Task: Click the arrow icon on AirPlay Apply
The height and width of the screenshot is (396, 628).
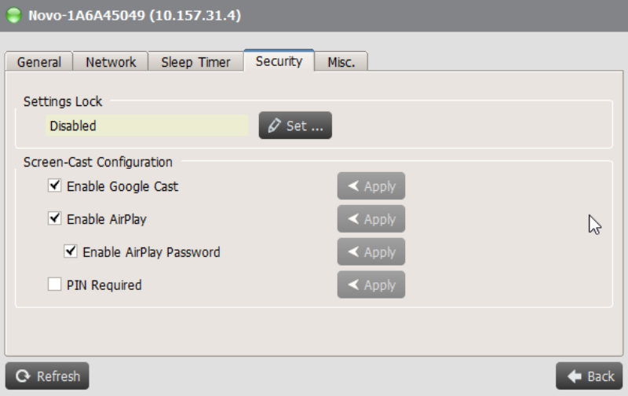Action: pyautogui.click(x=353, y=218)
